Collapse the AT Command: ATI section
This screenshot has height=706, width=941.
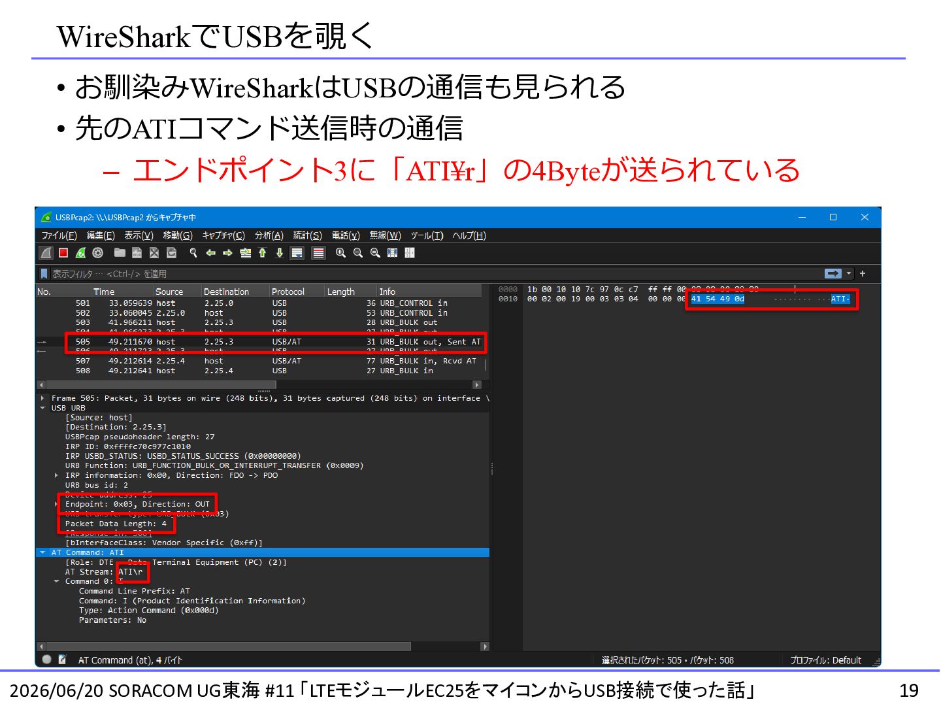click(42, 552)
